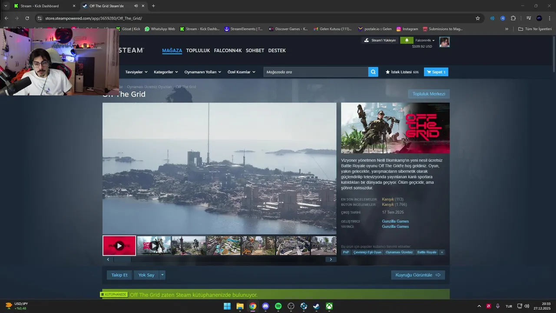556x313 pixels.
Task: Show more bookmarks via chevron
Action: pos(506,29)
